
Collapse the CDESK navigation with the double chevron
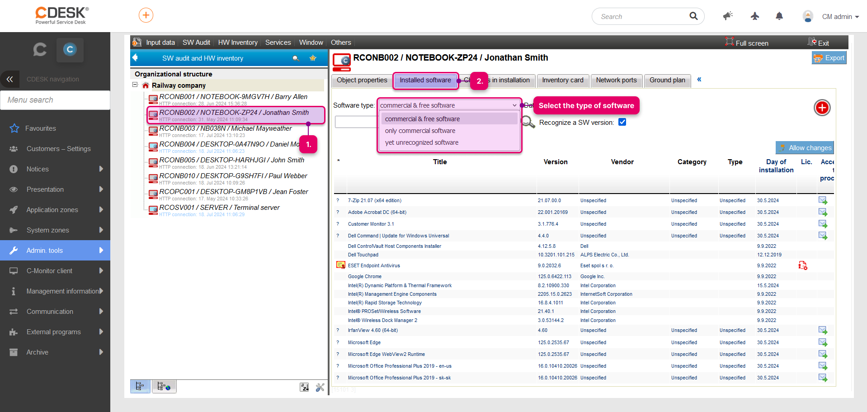point(9,79)
